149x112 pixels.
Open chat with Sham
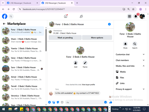22,40
